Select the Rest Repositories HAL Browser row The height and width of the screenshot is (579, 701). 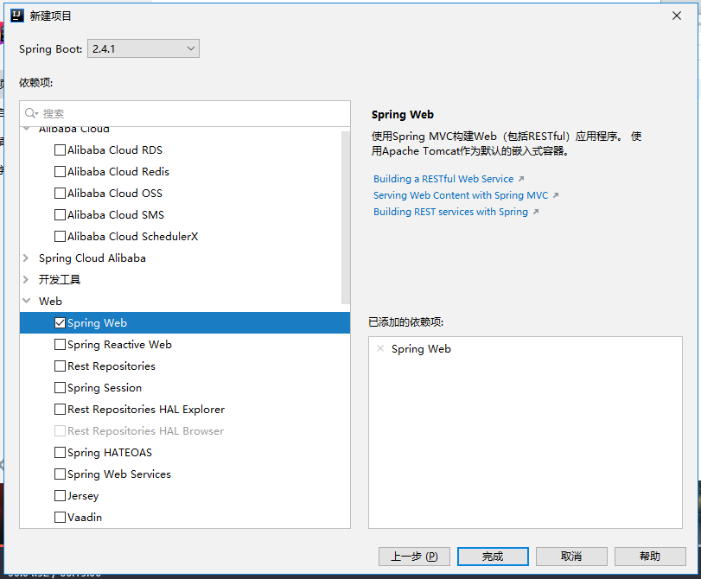tap(185, 431)
